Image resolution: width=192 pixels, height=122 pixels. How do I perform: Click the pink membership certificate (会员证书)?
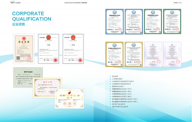(x=47, y=88)
